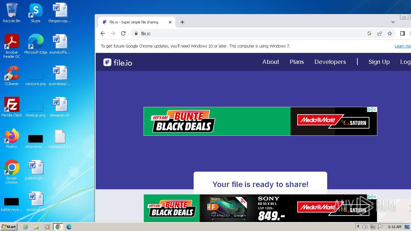Click the Google icon in address bar
This screenshot has width=411, height=231.
click(x=369, y=33)
